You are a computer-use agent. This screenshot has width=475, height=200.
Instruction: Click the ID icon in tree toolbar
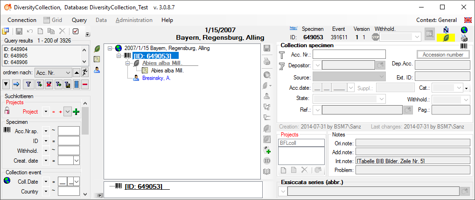[267, 161]
